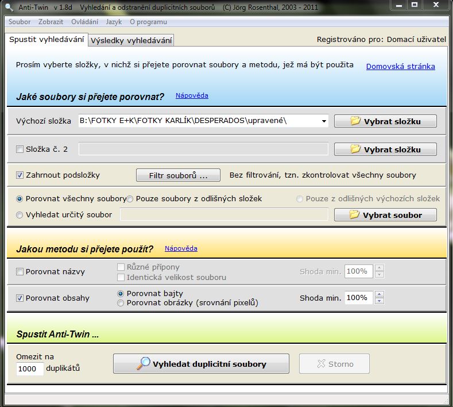The width and height of the screenshot is (453, 407).
Task: Select Porovnat obrázky (srovnání pixelů) option
Action: coord(121,303)
